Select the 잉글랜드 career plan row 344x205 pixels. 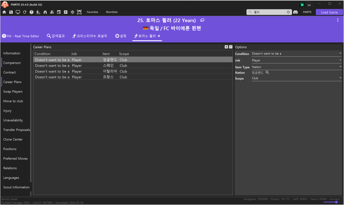133,60
